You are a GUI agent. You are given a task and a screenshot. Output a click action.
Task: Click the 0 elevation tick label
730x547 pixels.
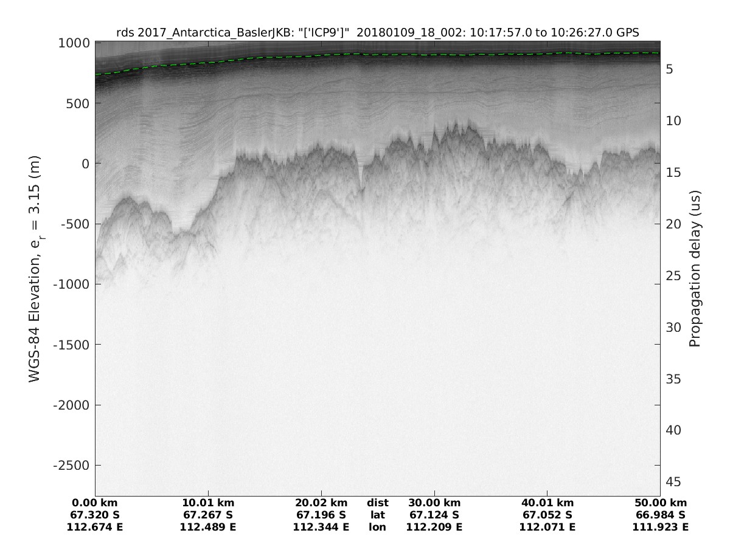(86, 163)
